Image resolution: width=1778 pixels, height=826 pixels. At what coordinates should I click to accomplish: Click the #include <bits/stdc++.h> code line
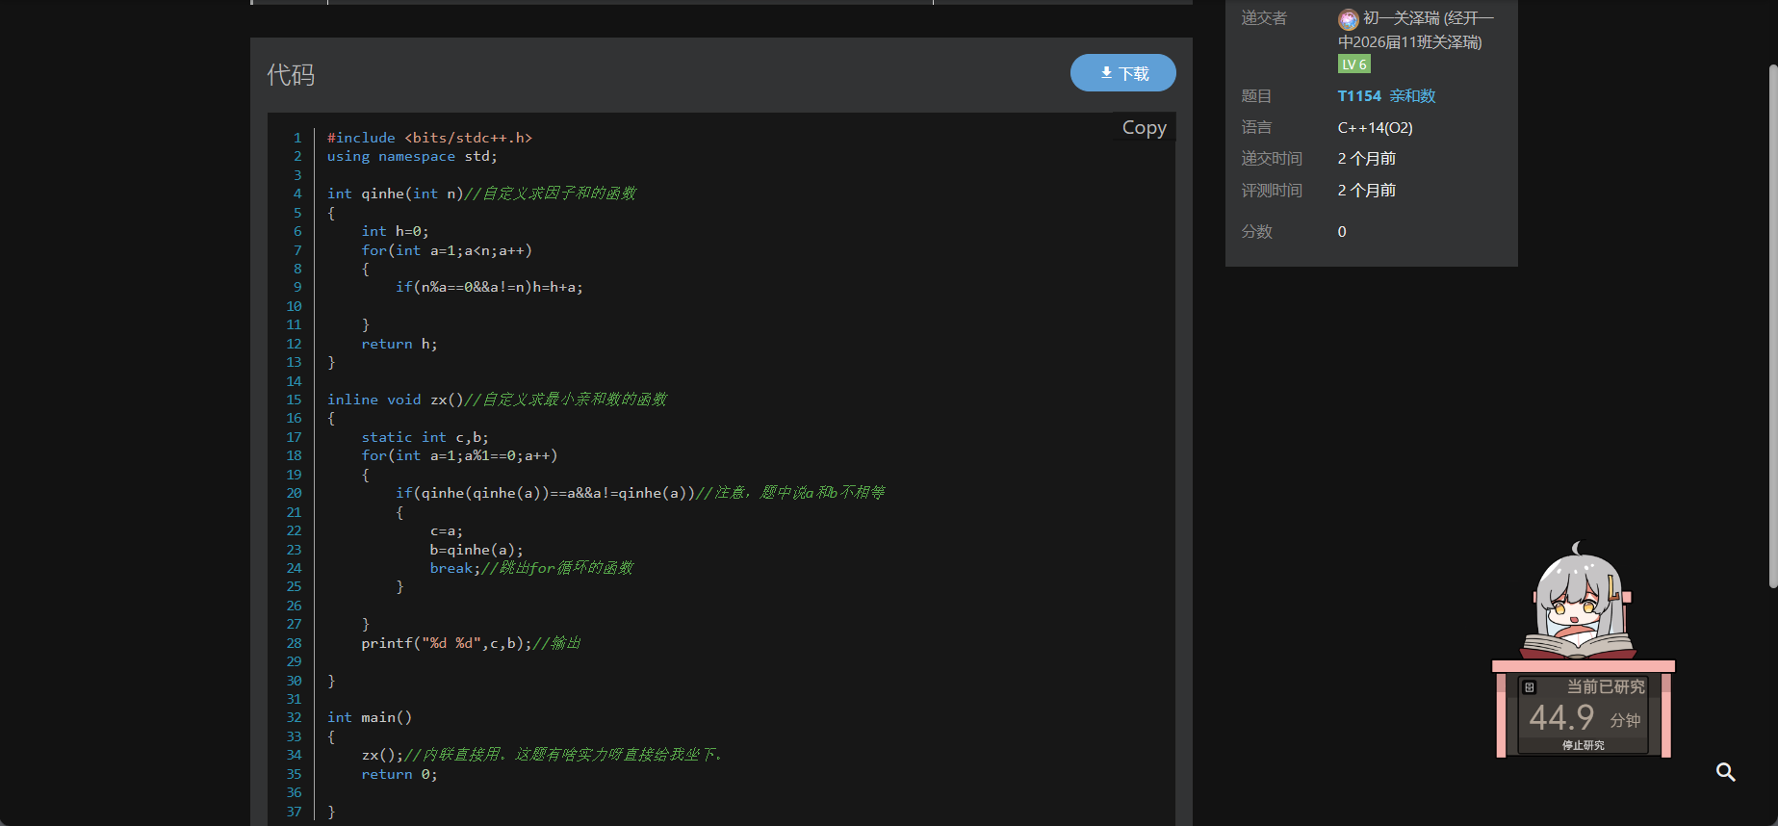point(429,138)
